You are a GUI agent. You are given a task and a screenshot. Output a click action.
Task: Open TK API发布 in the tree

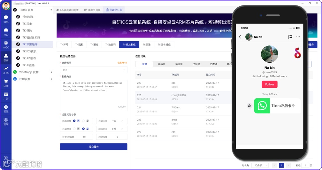pyautogui.click(x=29, y=58)
